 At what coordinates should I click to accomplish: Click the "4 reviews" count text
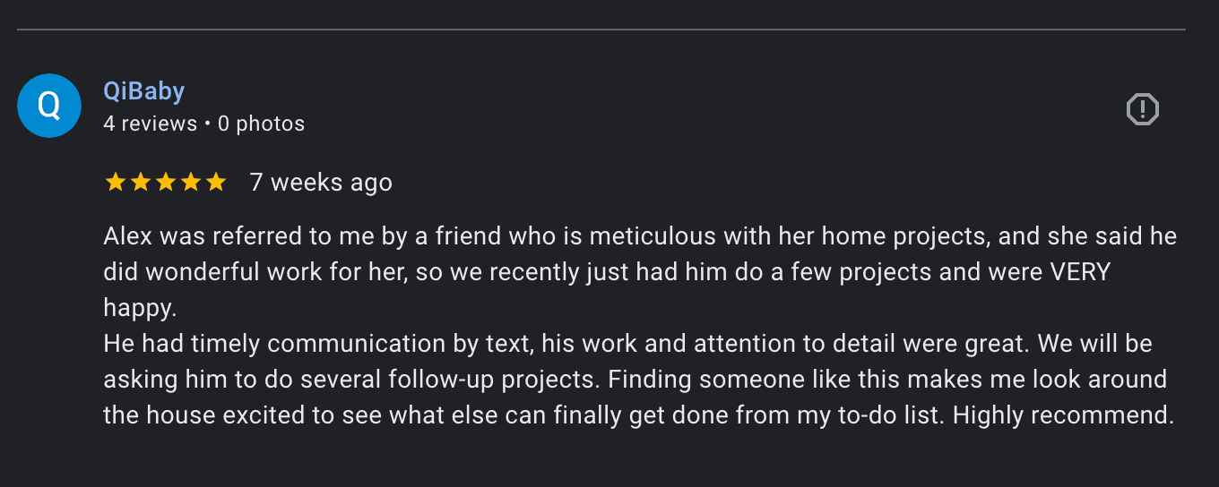tap(150, 124)
